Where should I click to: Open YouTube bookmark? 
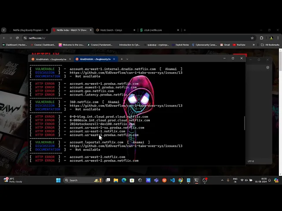click(239, 45)
